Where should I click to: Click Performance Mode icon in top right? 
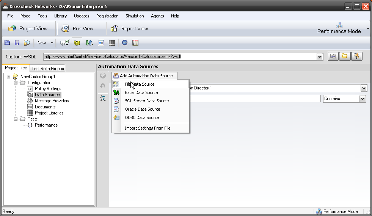pos(339,25)
